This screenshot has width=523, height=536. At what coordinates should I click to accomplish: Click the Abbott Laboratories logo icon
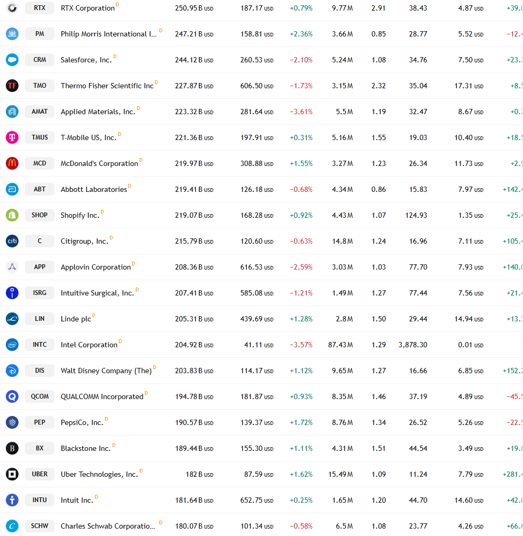point(12,189)
